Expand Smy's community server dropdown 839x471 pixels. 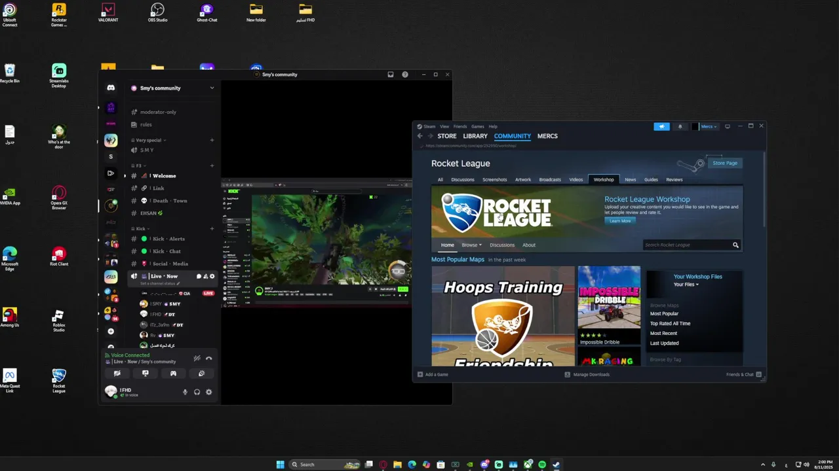pos(212,88)
